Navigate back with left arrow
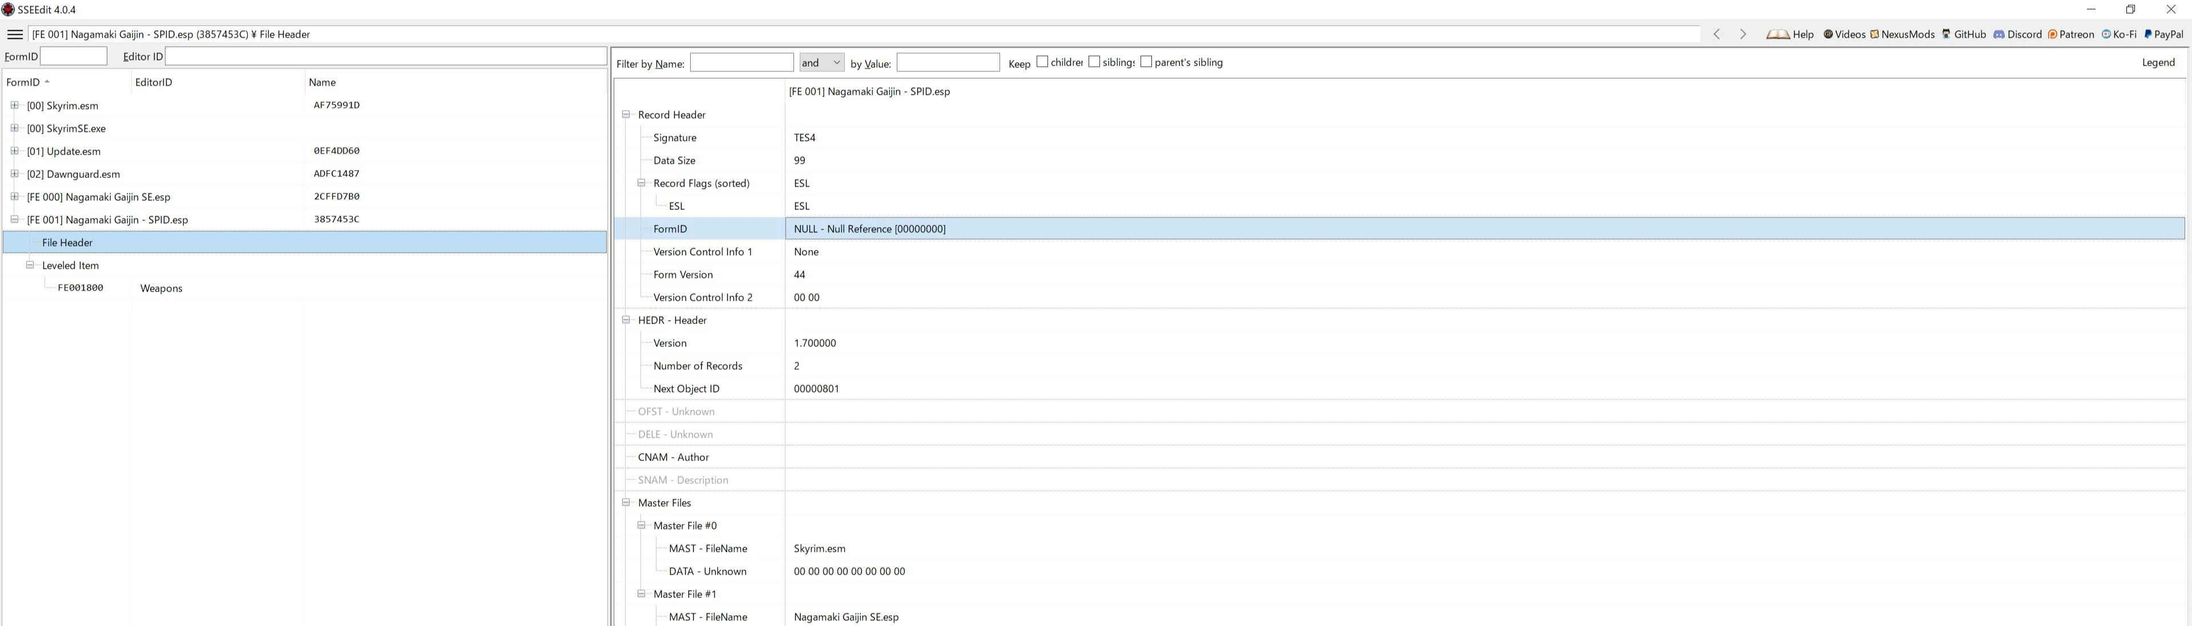Screen dimensions: 2192x626 pyautogui.click(x=1716, y=34)
